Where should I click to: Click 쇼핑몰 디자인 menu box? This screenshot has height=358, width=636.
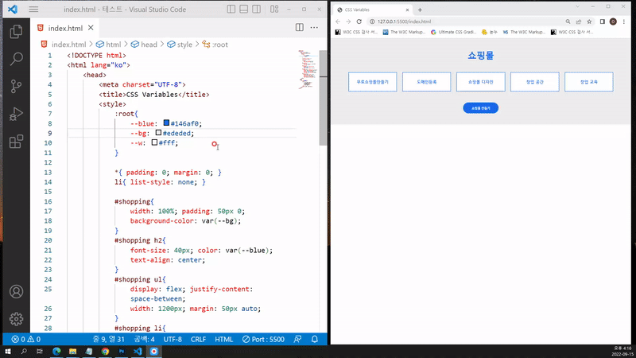[481, 82]
